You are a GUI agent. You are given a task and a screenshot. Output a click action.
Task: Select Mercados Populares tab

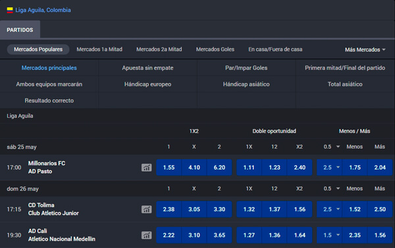coord(38,49)
